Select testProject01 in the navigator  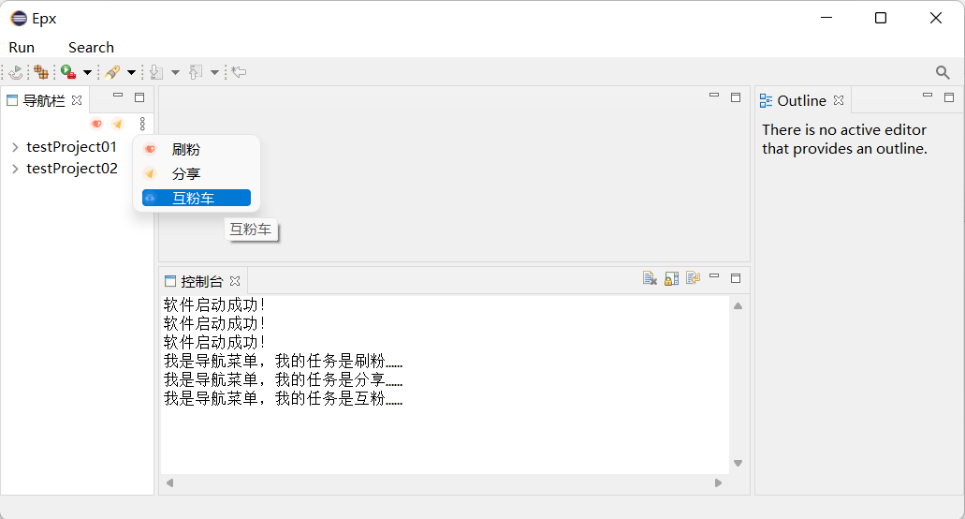pyautogui.click(x=71, y=147)
